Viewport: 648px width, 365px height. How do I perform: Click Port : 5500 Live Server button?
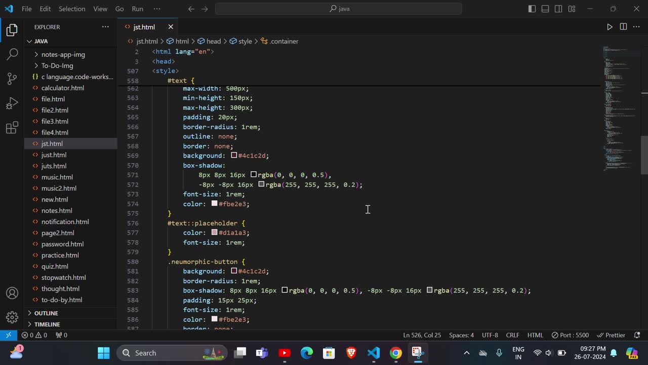(570, 335)
